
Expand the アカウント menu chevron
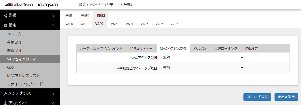point(53,103)
